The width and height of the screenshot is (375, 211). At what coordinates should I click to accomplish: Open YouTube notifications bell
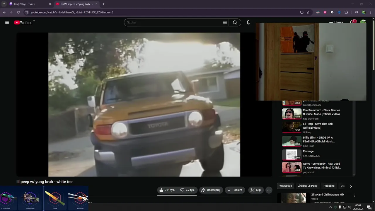coord(353,22)
